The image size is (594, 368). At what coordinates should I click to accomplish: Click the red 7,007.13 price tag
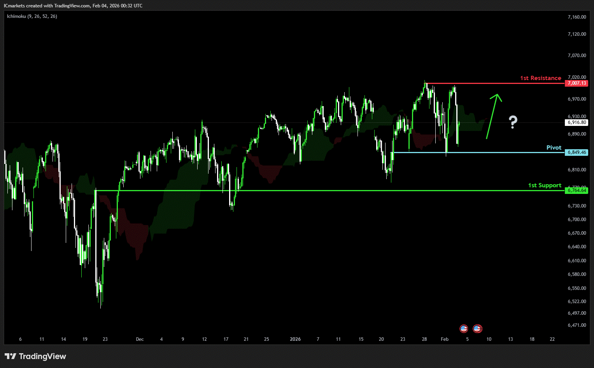coord(576,83)
